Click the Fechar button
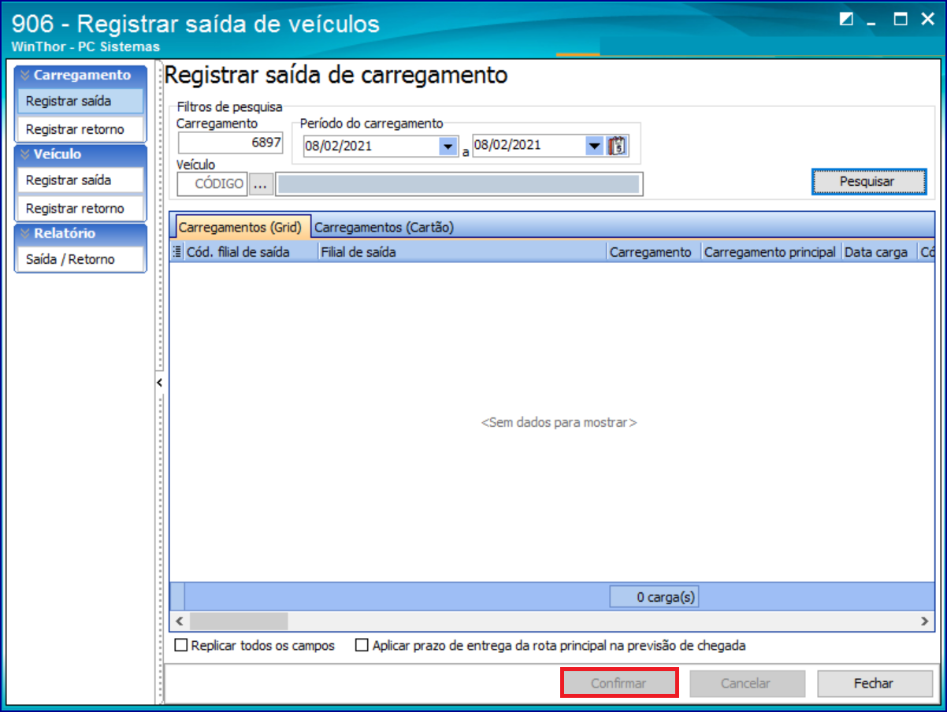 pos(874,684)
